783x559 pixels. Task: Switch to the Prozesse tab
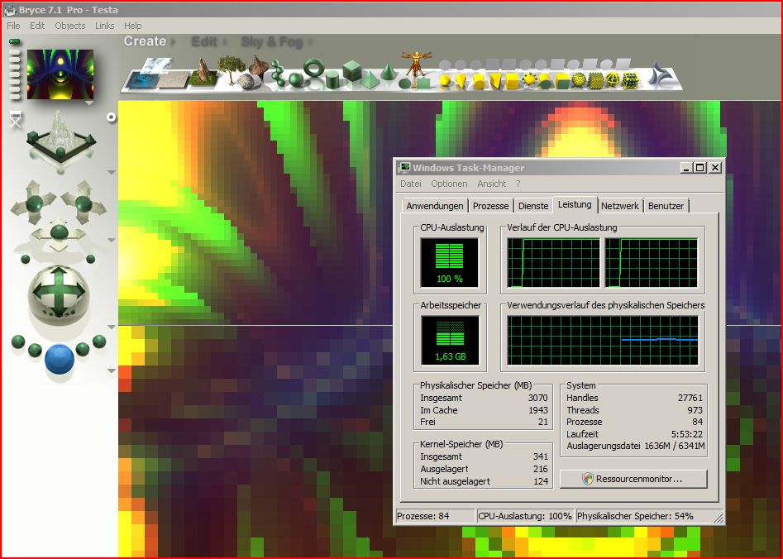coord(490,206)
